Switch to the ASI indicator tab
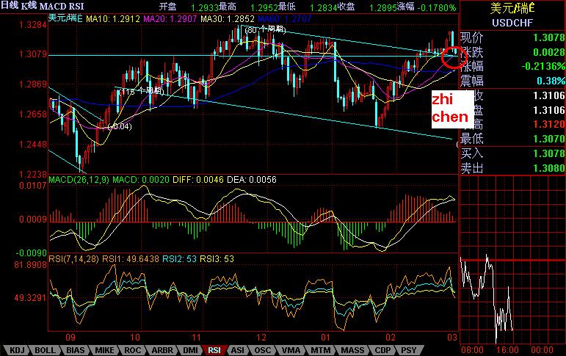Screen dimensions: 566x356 click(x=237, y=350)
